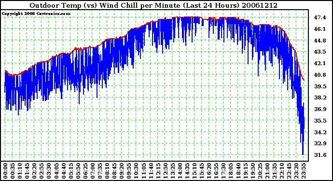This screenshot has width=333, height=181.
Task: Click the 07:00 time axis label
Action: 92,171
